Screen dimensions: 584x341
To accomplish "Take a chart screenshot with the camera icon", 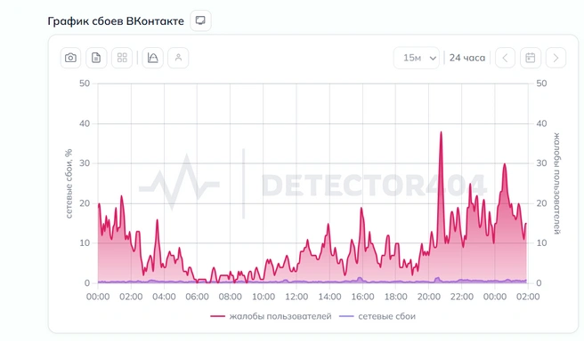I will click(x=70, y=58).
